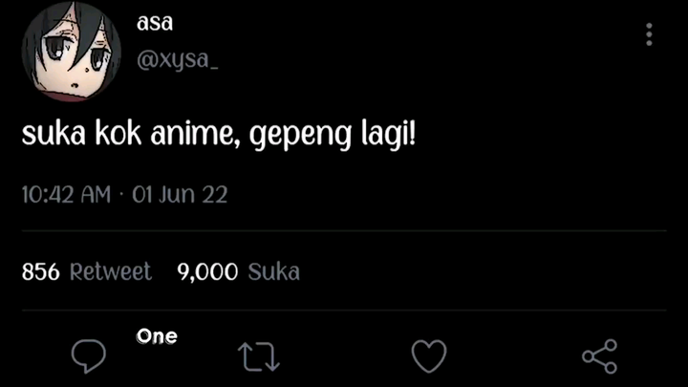View the 9,000 likes count
Image resolution: width=688 pixels, height=387 pixels.
(x=207, y=272)
